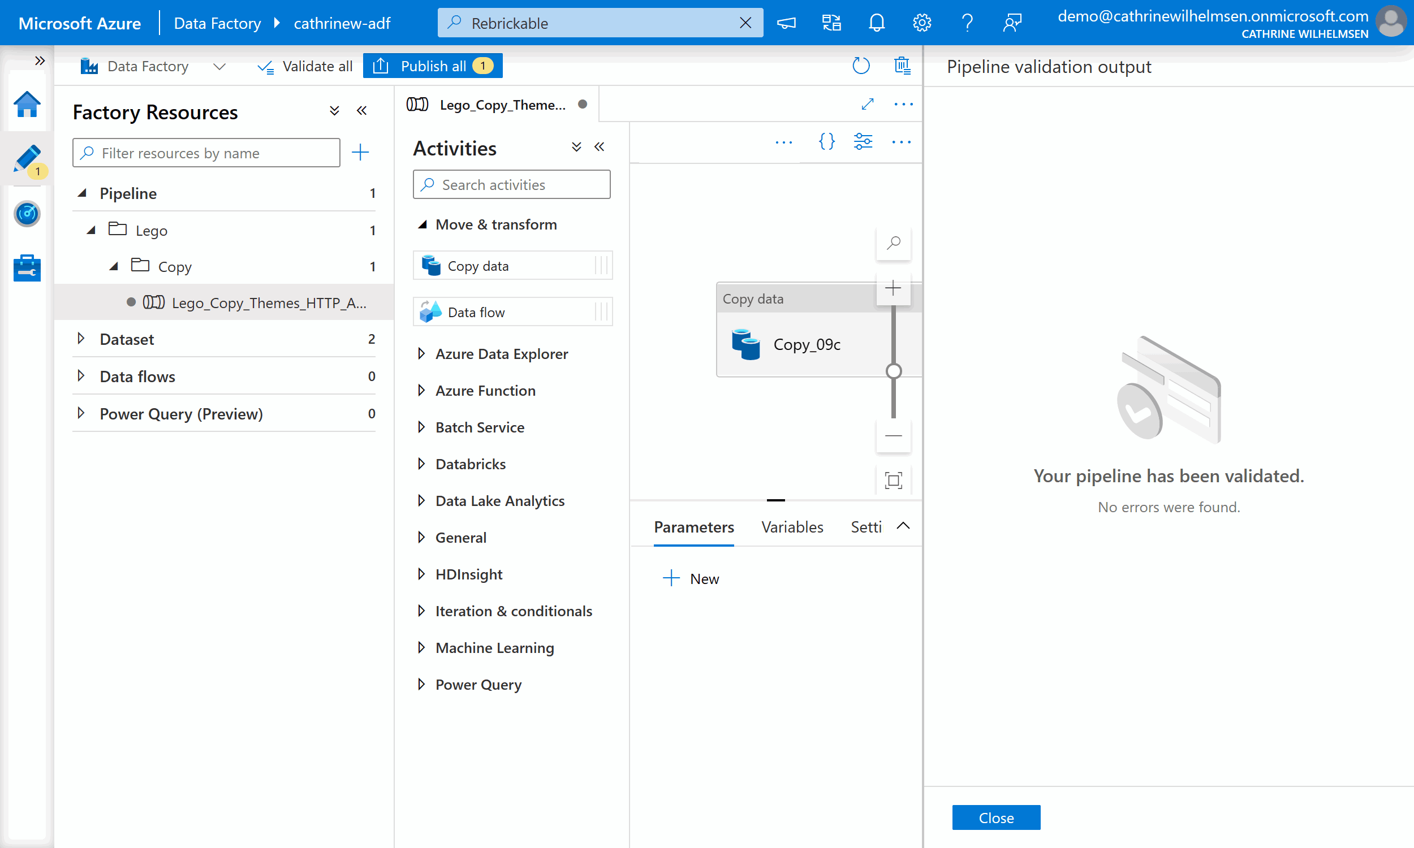Image resolution: width=1414 pixels, height=848 pixels.
Task: Open the Manage toolbox icon in sidebar
Action: (x=27, y=267)
